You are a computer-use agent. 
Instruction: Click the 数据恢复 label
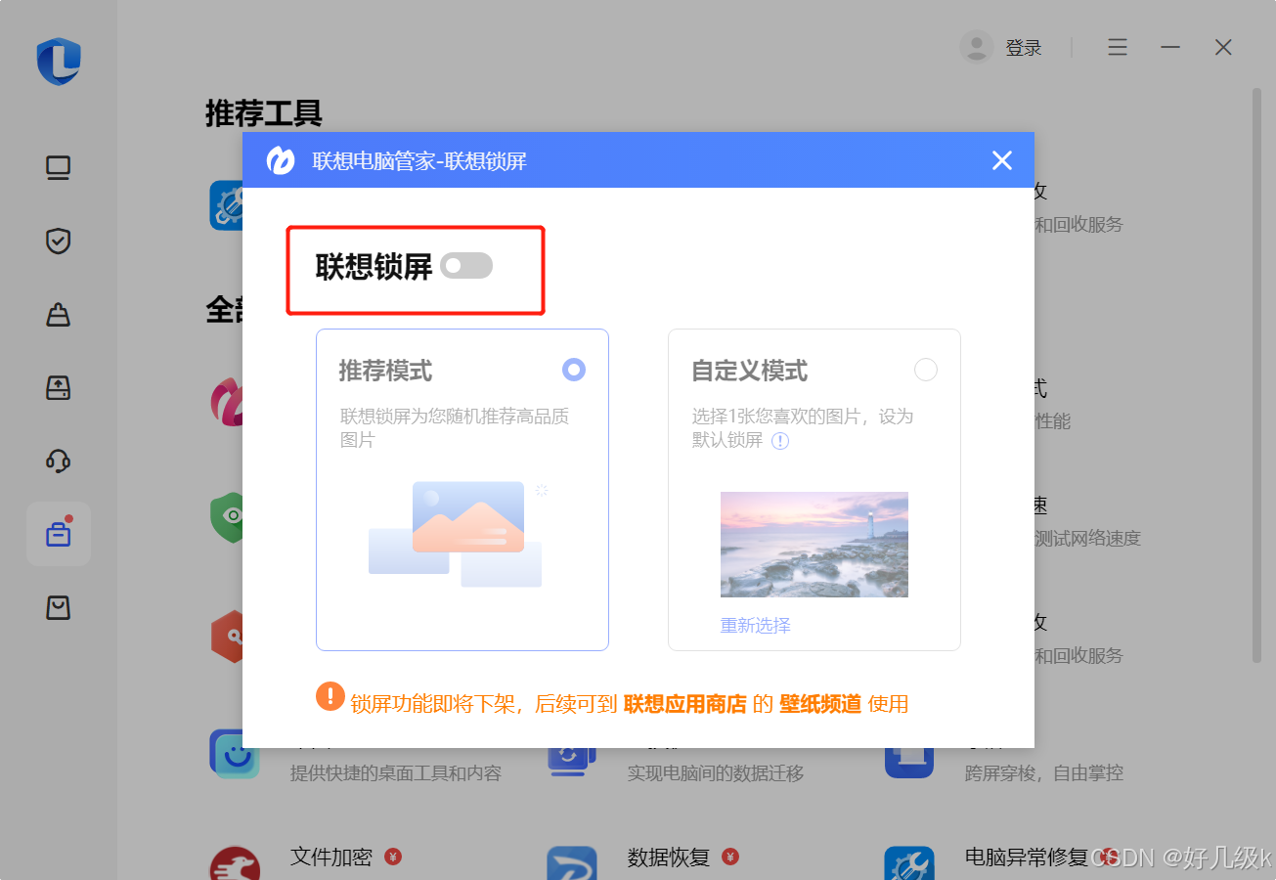coord(668,858)
